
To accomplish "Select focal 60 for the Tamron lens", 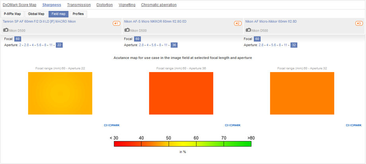I will (18, 39).
